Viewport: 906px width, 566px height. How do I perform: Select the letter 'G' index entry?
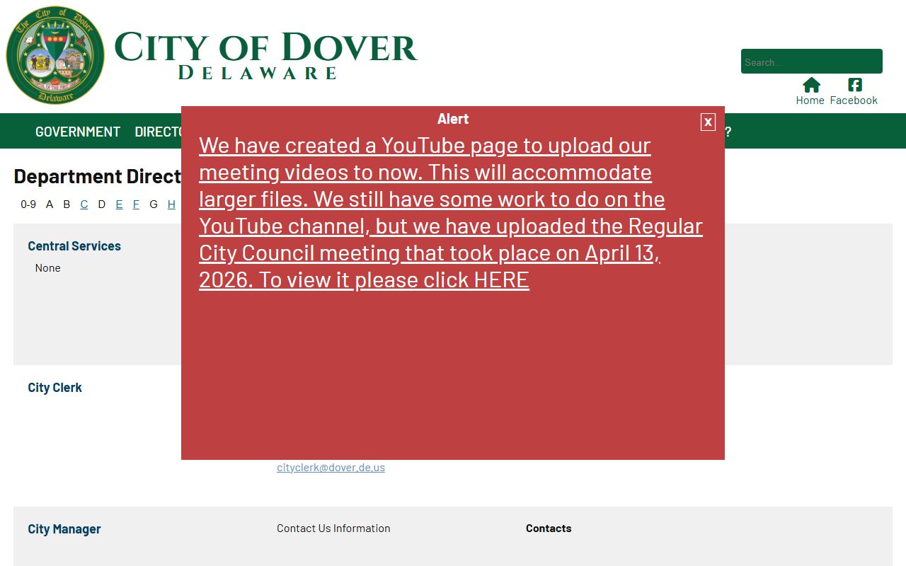[x=154, y=204]
